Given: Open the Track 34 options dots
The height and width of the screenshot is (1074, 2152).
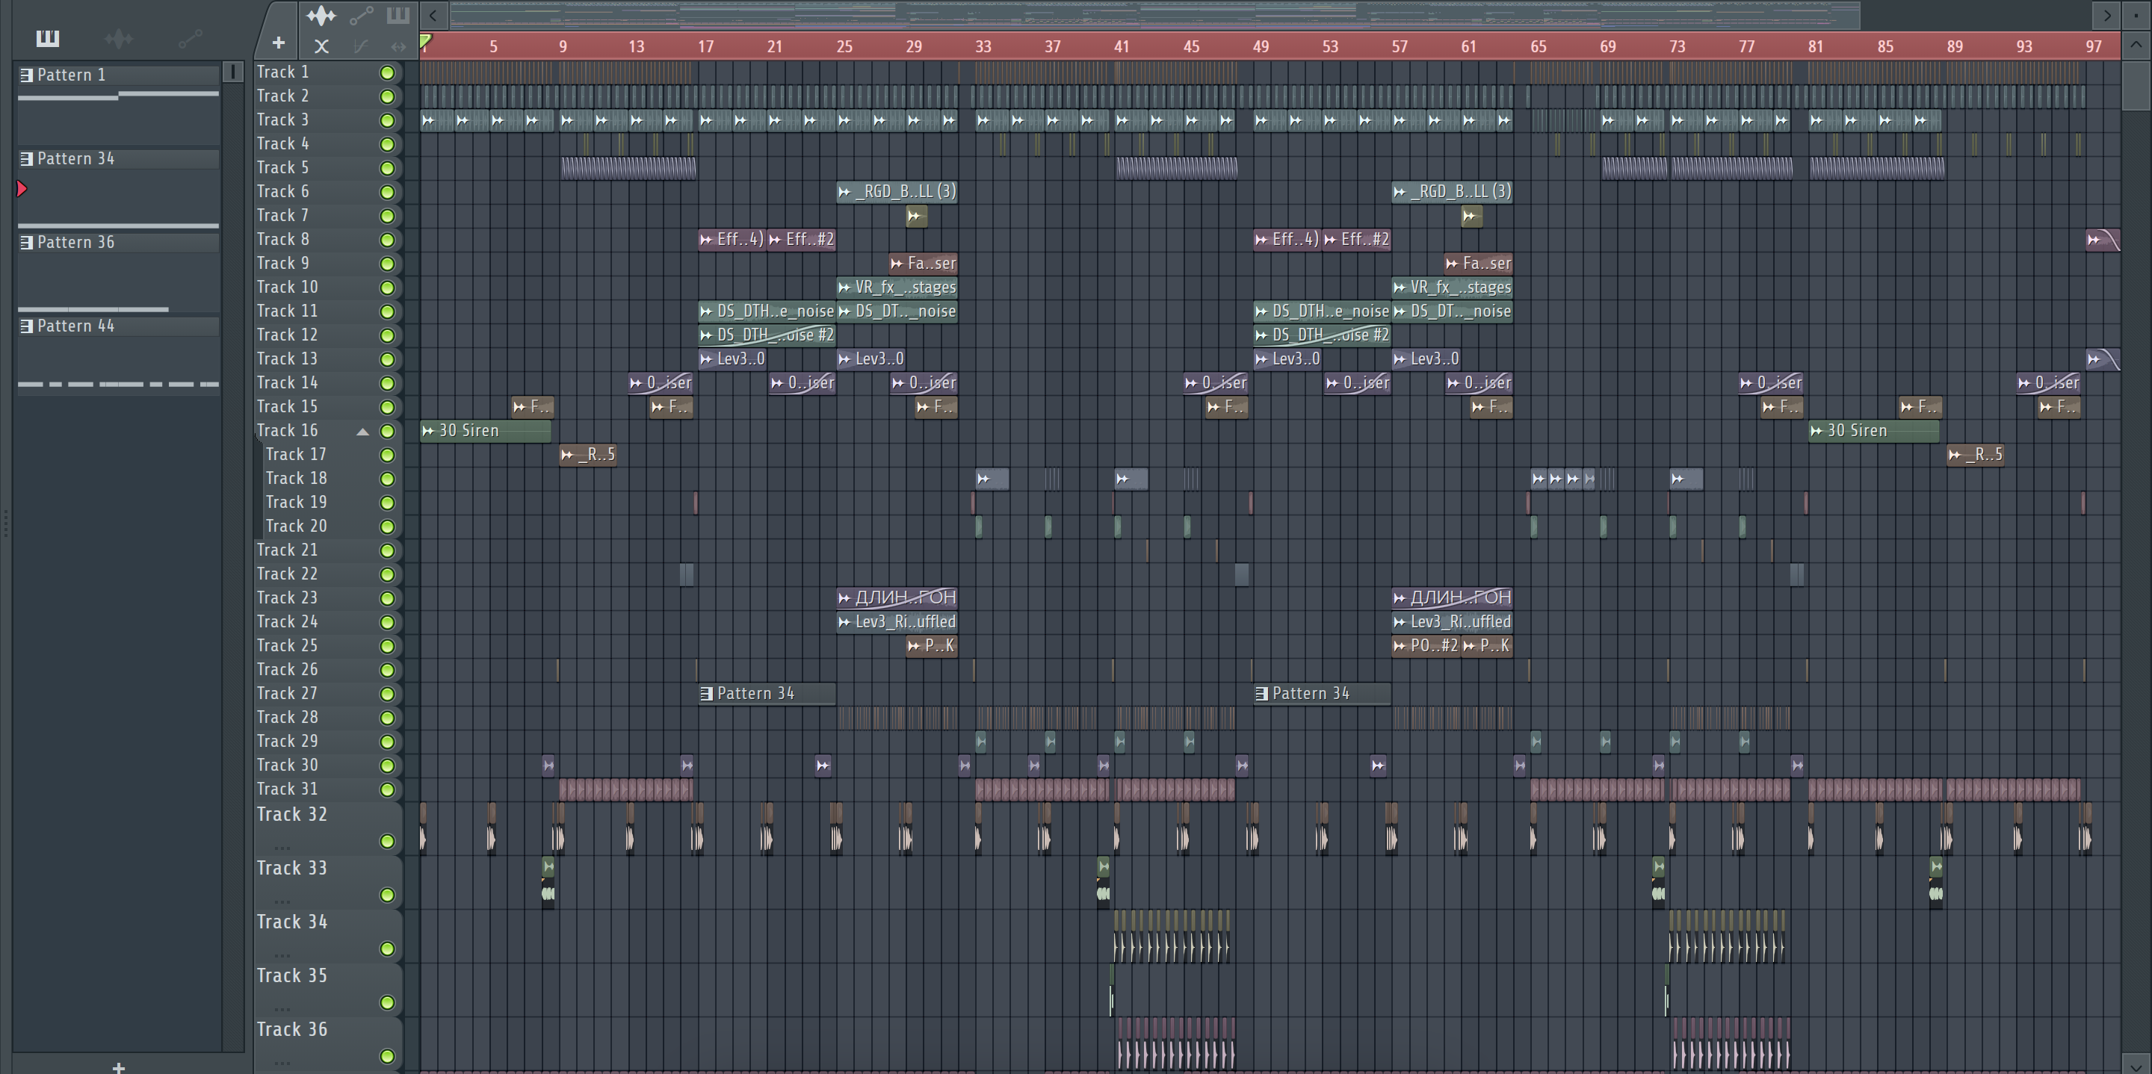Looking at the screenshot, I should coord(282,955).
